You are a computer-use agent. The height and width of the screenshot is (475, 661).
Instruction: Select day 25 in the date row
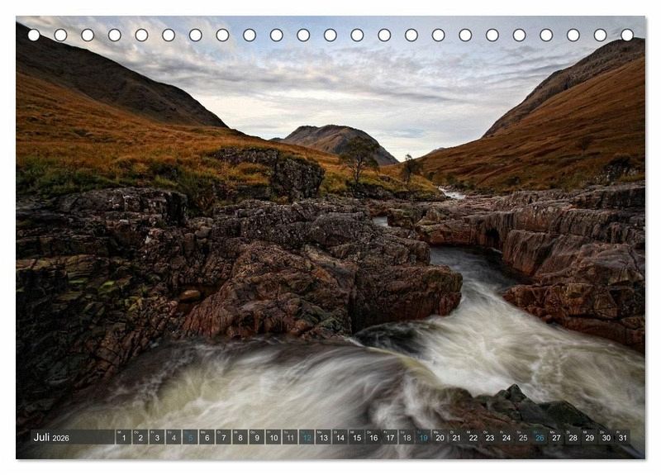coord(523,437)
